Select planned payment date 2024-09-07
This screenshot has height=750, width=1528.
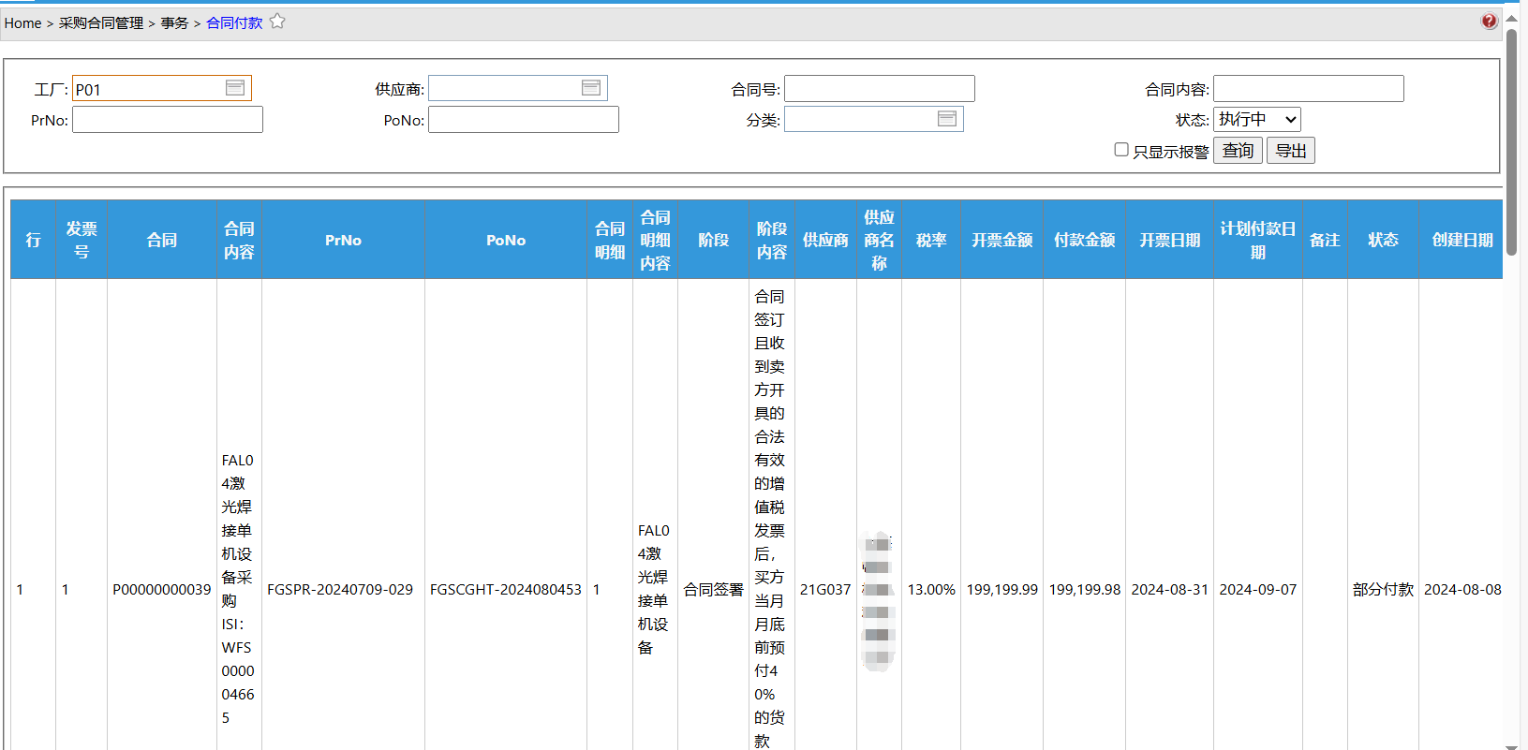(1257, 589)
